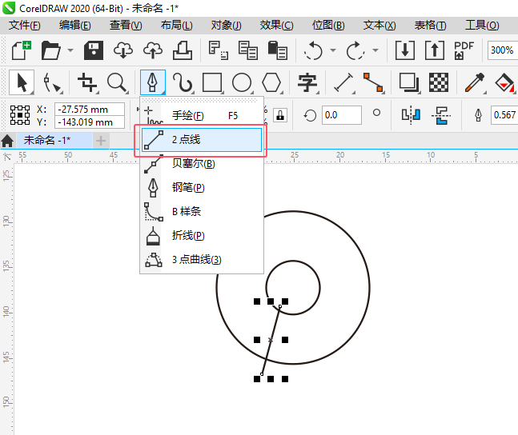Click the Pen curve tool flyout button

pyautogui.click(x=153, y=82)
